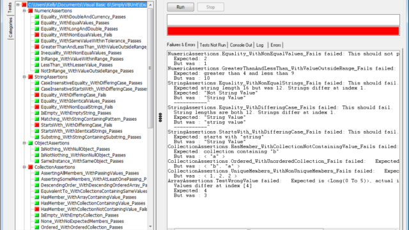
Task: Select AssertingAllMembers_WithPassingValues_Passes test
Action: (x=89, y=173)
